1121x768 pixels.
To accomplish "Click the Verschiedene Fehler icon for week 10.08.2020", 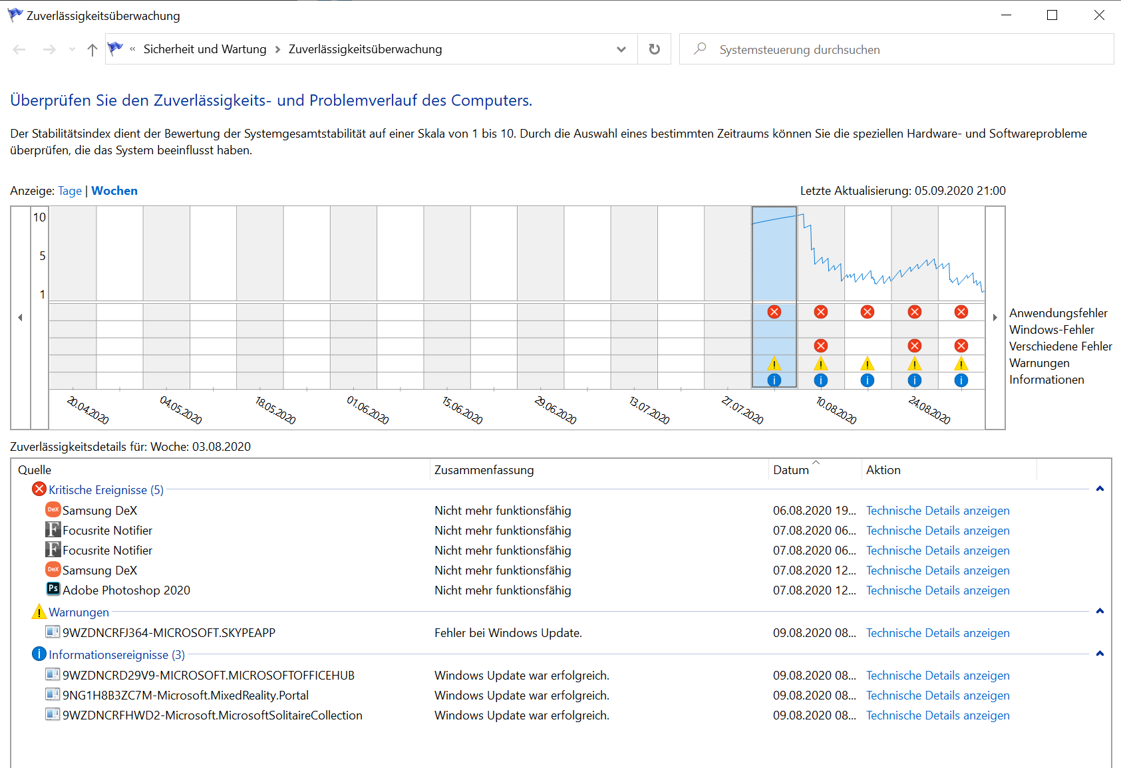I will [821, 346].
